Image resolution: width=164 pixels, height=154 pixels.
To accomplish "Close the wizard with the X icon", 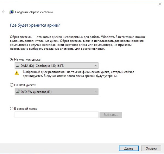I will (x=160, y=4).
